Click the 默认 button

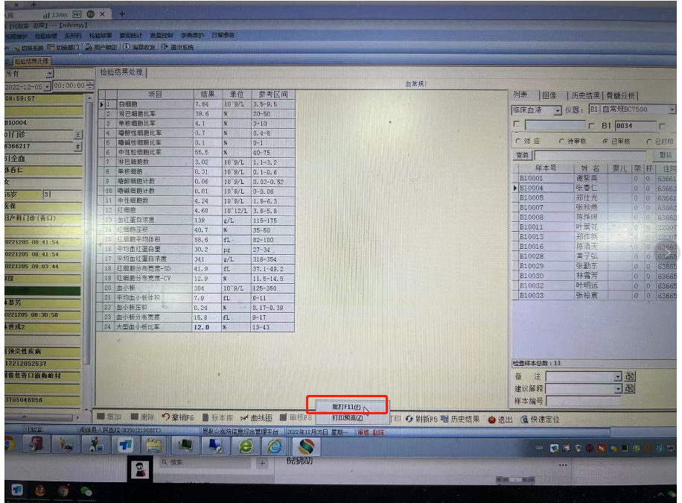pos(665,155)
